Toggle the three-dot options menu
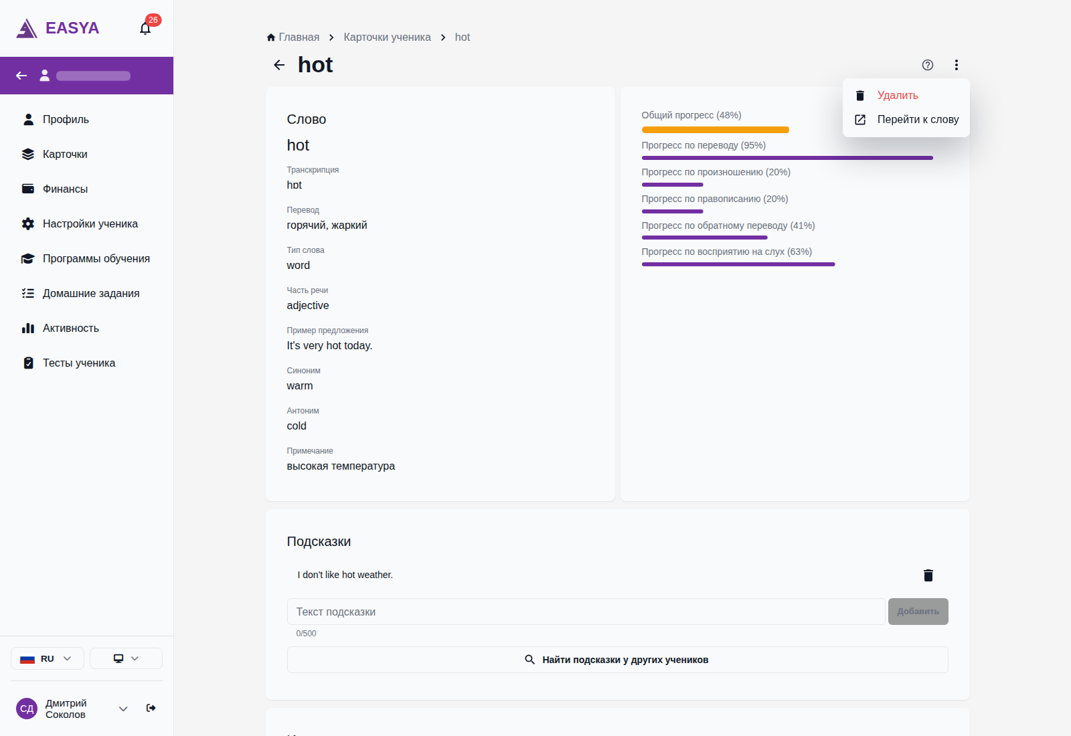This screenshot has height=736, width=1071. coord(956,65)
